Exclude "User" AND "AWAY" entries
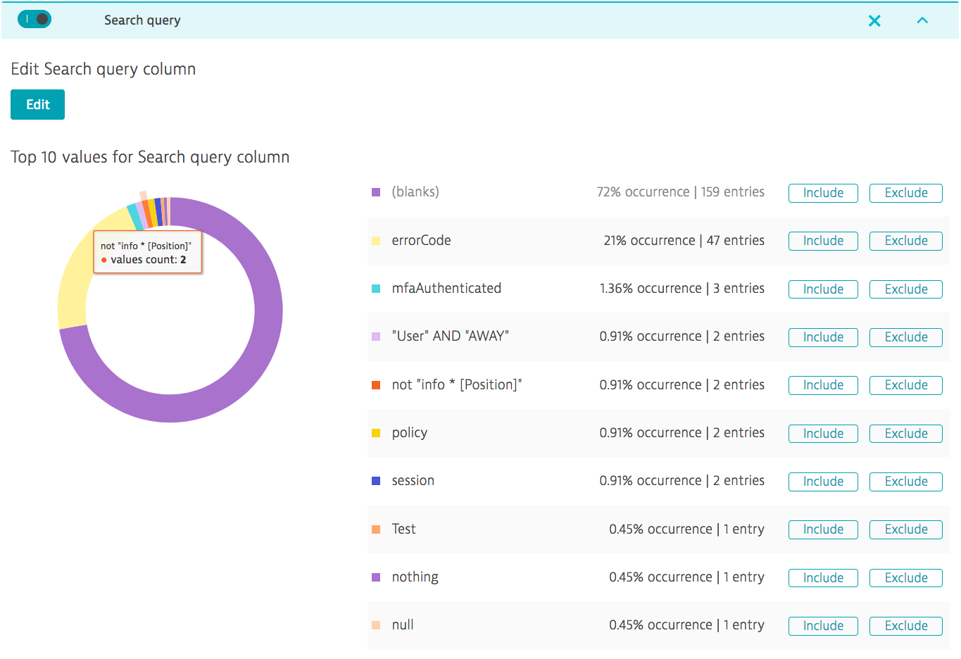 pos(906,337)
